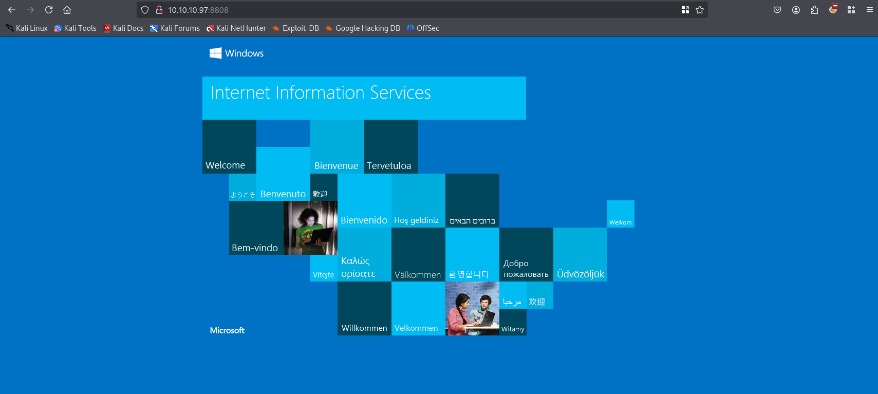The height and width of the screenshot is (394, 878).
Task: Click the Bienvenue tile
Action: tap(337, 146)
